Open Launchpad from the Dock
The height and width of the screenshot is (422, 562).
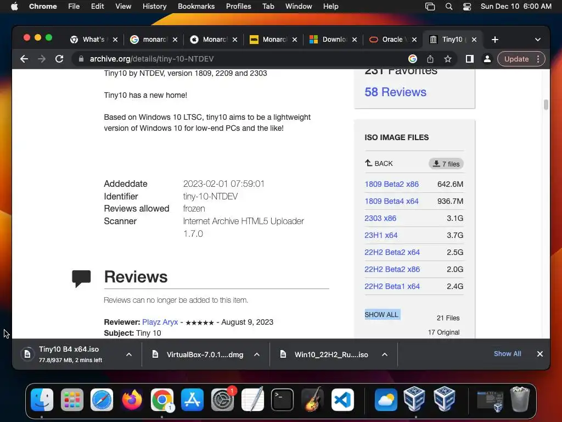point(72,400)
